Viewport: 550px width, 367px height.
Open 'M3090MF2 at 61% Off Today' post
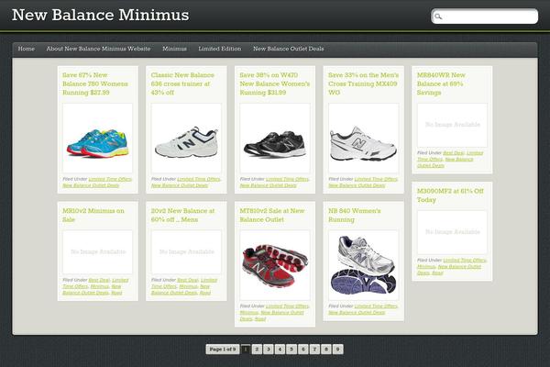coord(450,195)
